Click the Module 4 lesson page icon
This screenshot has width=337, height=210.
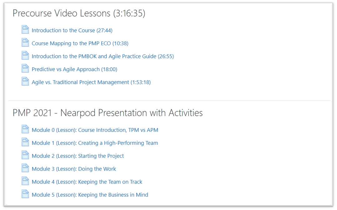click(25, 181)
